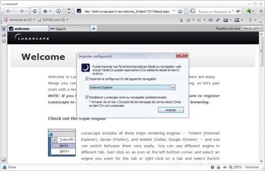The height and width of the screenshot is (171, 265).
Task: Open the sidebar feeds icon below star
Action: 4,35
